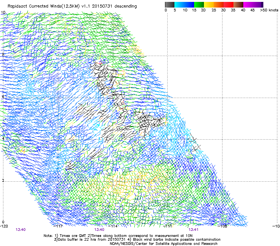This screenshot has height=246, width=280.
Task: Click the latitude '8' axis label
Action: tap(3, 54)
